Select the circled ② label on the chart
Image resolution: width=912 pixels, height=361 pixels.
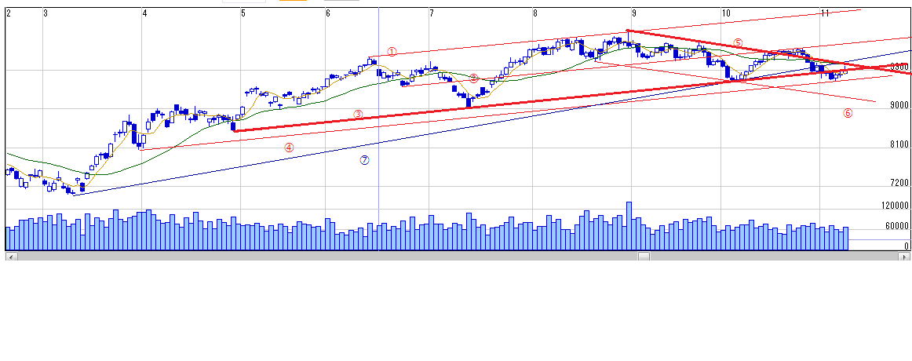(474, 78)
